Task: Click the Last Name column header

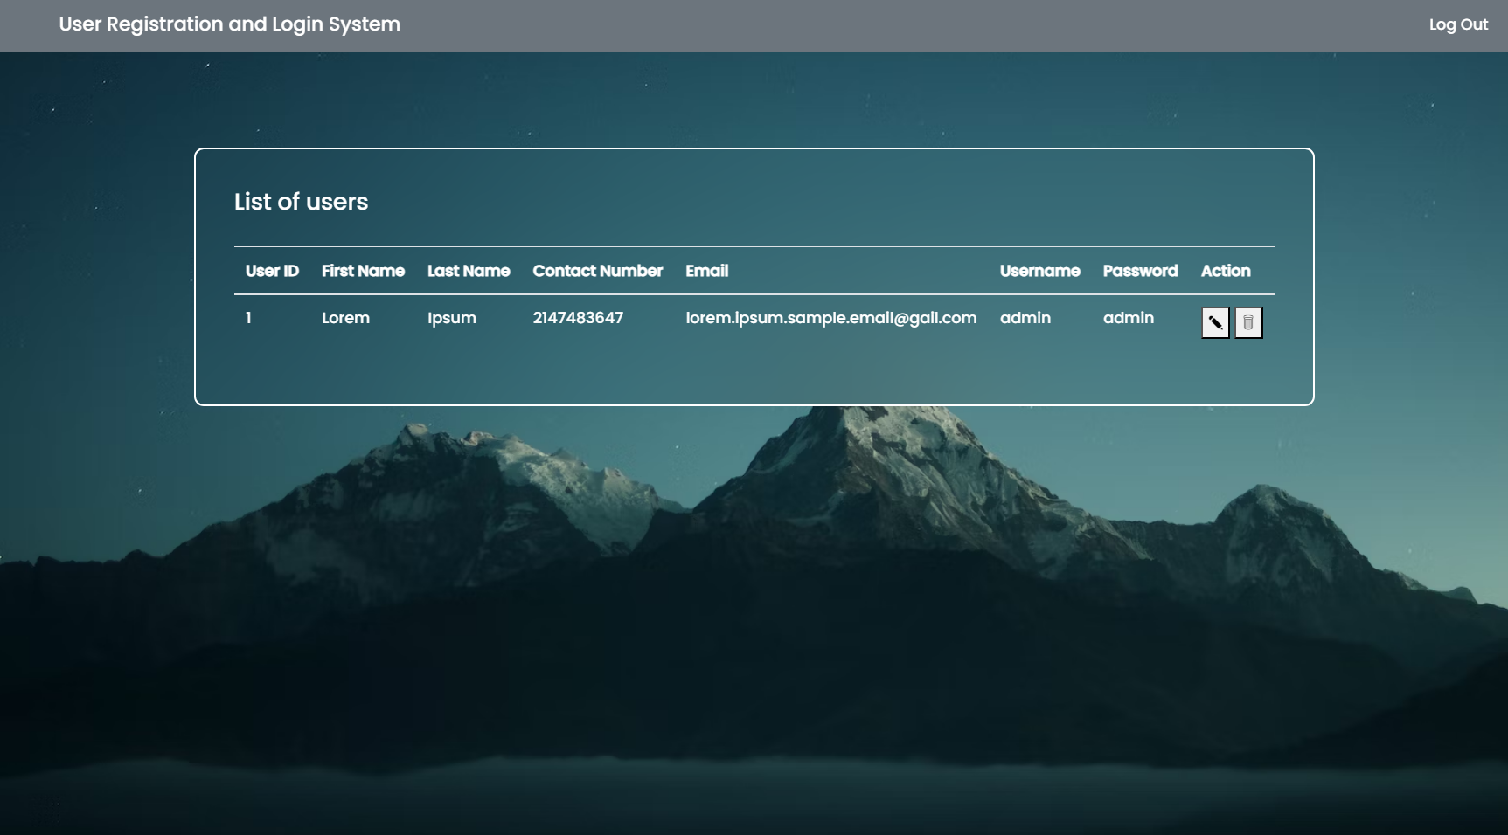Action: 469,271
